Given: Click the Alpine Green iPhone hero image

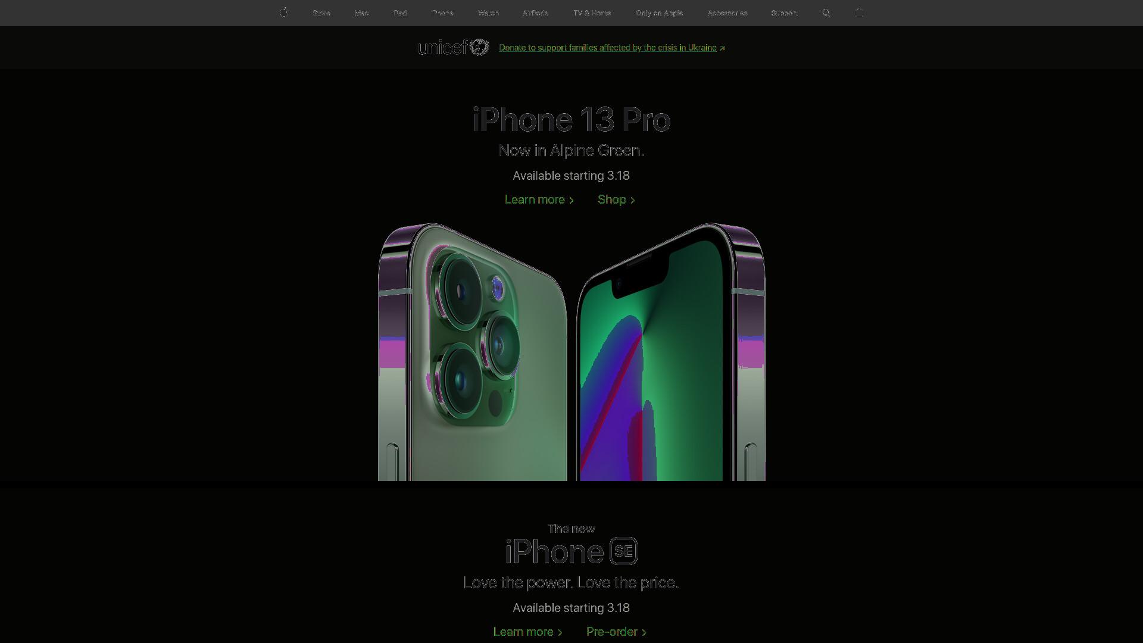Looking at the screenshot, I should tap(571, 352).
